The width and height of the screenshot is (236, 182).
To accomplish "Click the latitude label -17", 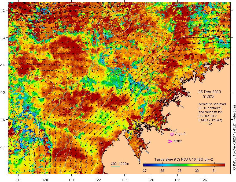I will pos(3,147).
